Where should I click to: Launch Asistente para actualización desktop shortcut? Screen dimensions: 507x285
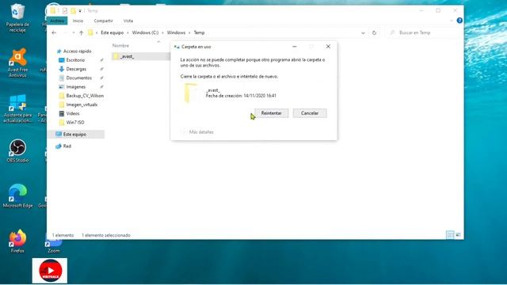(x=17, y=108)
